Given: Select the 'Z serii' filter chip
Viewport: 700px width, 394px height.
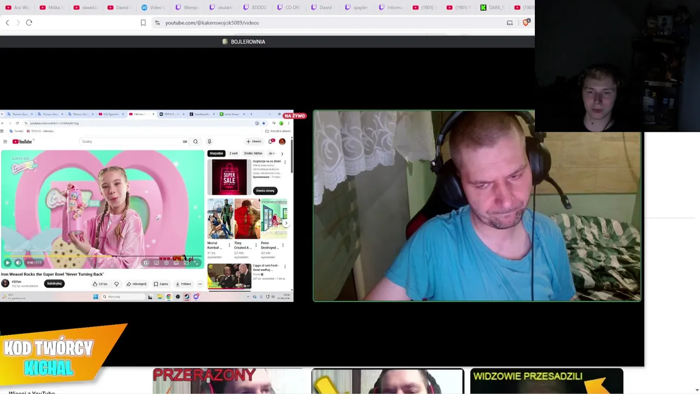Looking at the screenshot, I should pyautogui.click(x=234, y=154).
